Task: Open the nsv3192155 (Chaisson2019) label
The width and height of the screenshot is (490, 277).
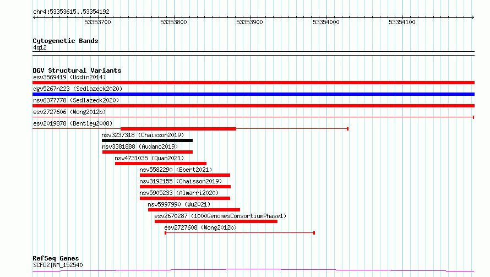Action: click(181, 181)
